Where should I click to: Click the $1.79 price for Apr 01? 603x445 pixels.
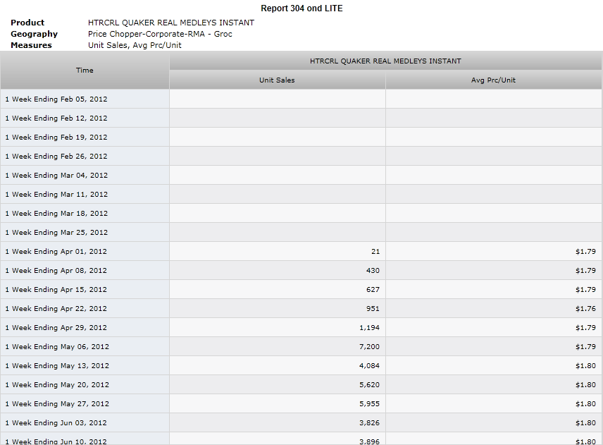585,251
